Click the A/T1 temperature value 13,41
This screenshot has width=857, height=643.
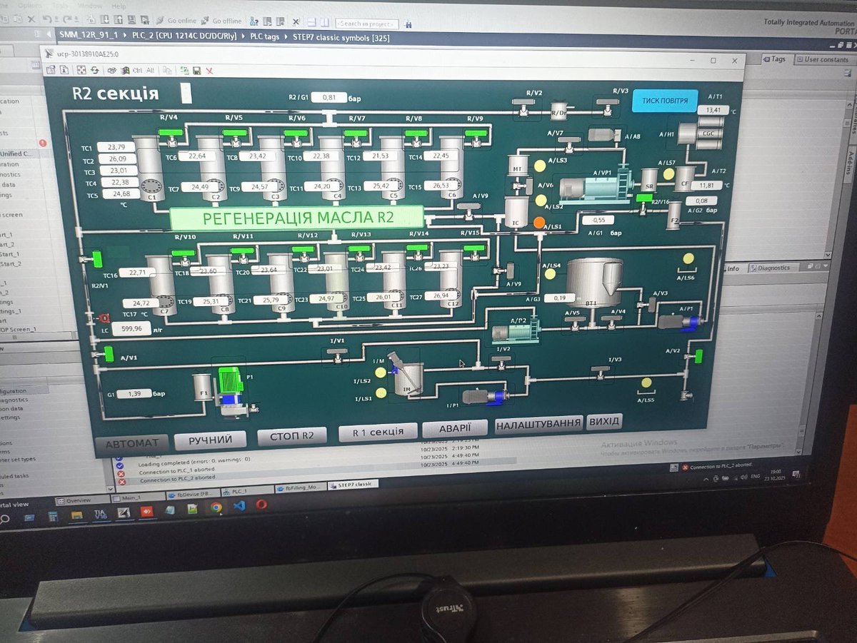[x=714, y=110]
